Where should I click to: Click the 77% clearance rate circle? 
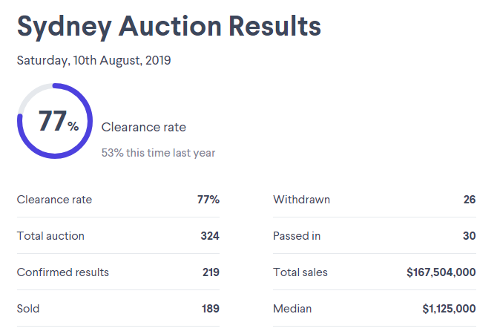point(55,121)
